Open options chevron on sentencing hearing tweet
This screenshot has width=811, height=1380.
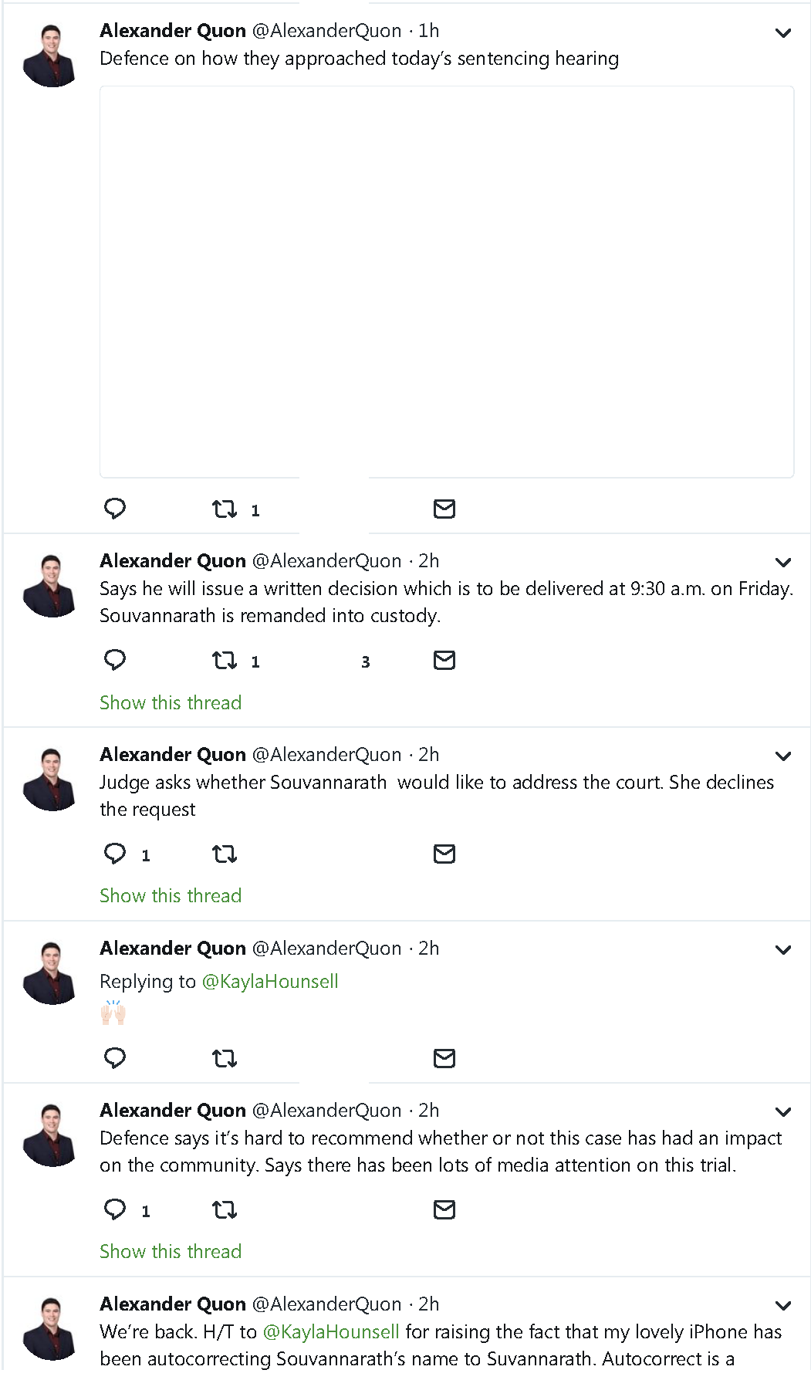[x=783, y=33]
